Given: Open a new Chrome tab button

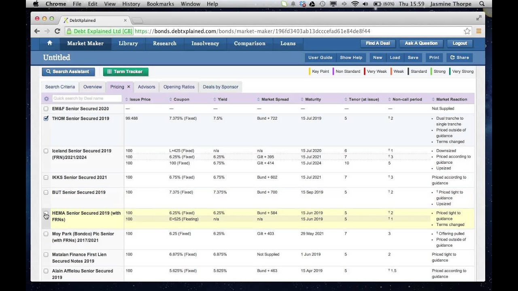Looking at the screenshot, I should (x=137, y=21).
